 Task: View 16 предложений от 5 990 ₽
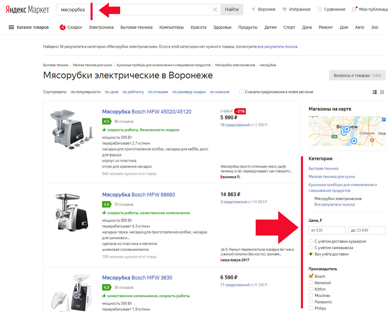coord(244,125)
